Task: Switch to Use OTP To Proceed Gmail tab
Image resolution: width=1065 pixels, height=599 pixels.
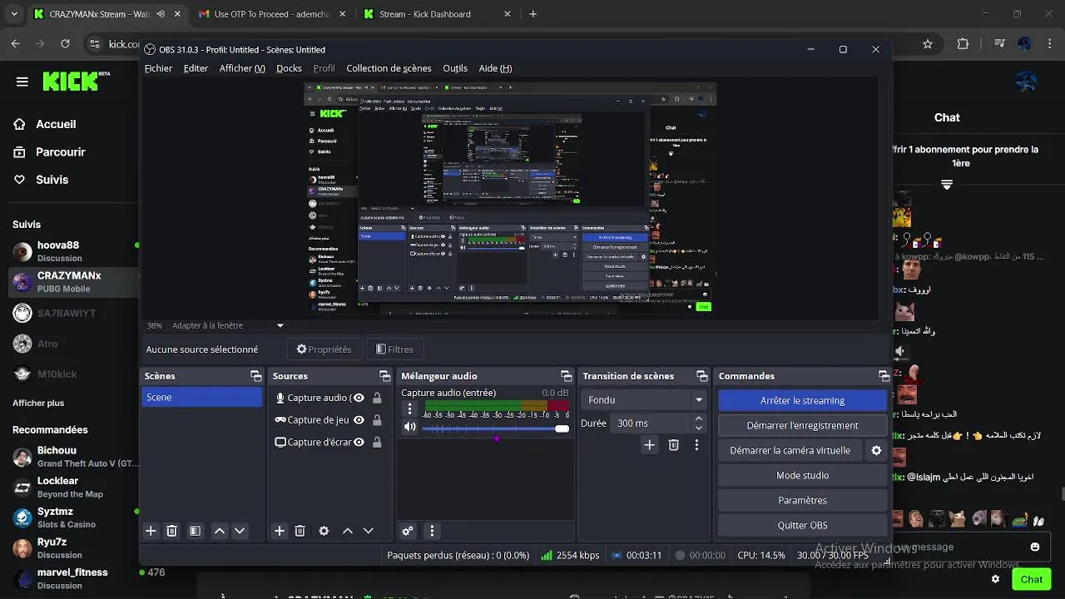Action: (271, 14)
